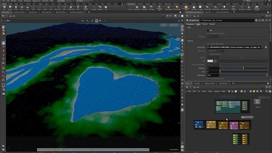Image resolution: width=272 pixels, height=153 pixels.
Task: Switch to the Render View pane tab
Action: 33,12
